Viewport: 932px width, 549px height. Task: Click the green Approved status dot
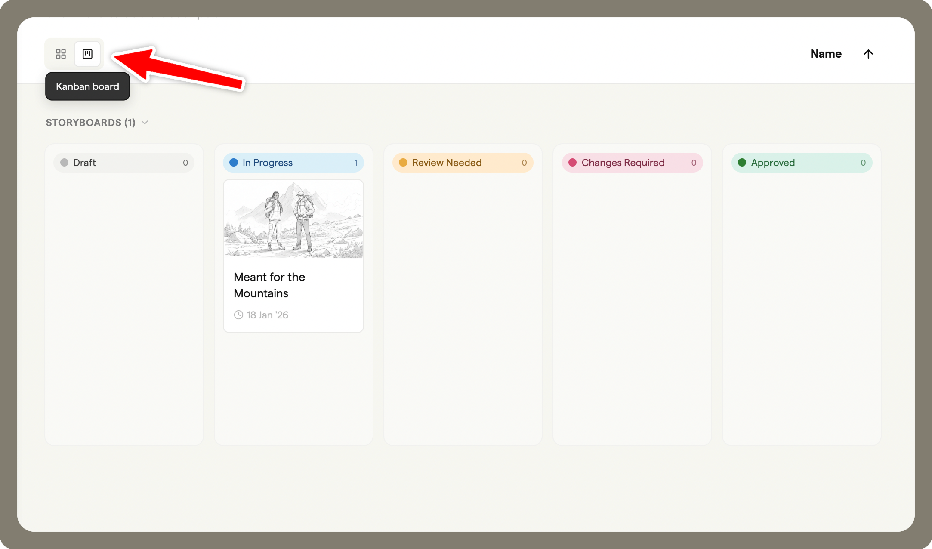742,163
